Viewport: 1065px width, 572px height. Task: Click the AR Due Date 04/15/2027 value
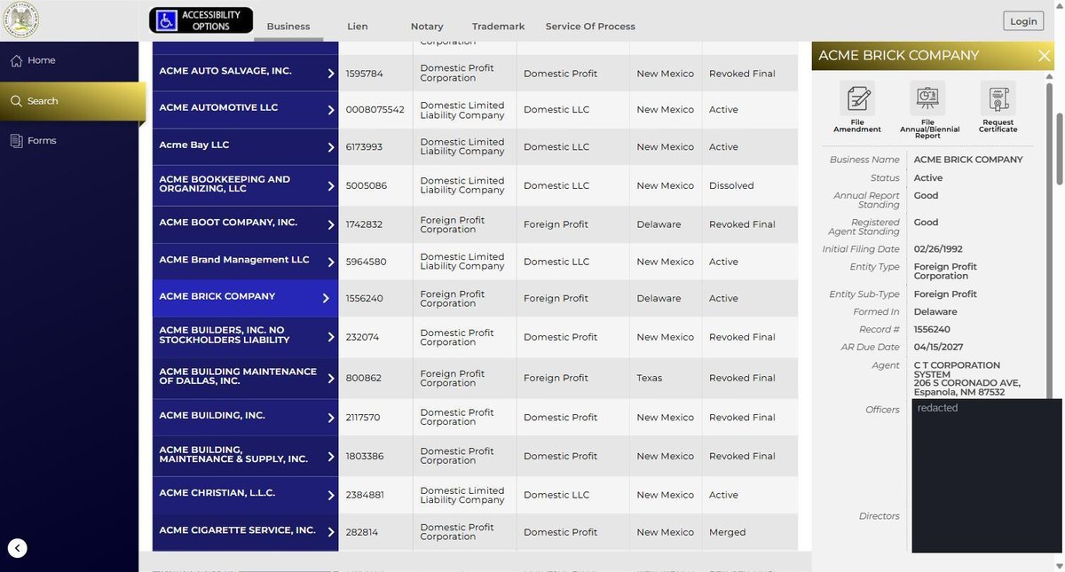pyautogui.click(x=938, y=348)
